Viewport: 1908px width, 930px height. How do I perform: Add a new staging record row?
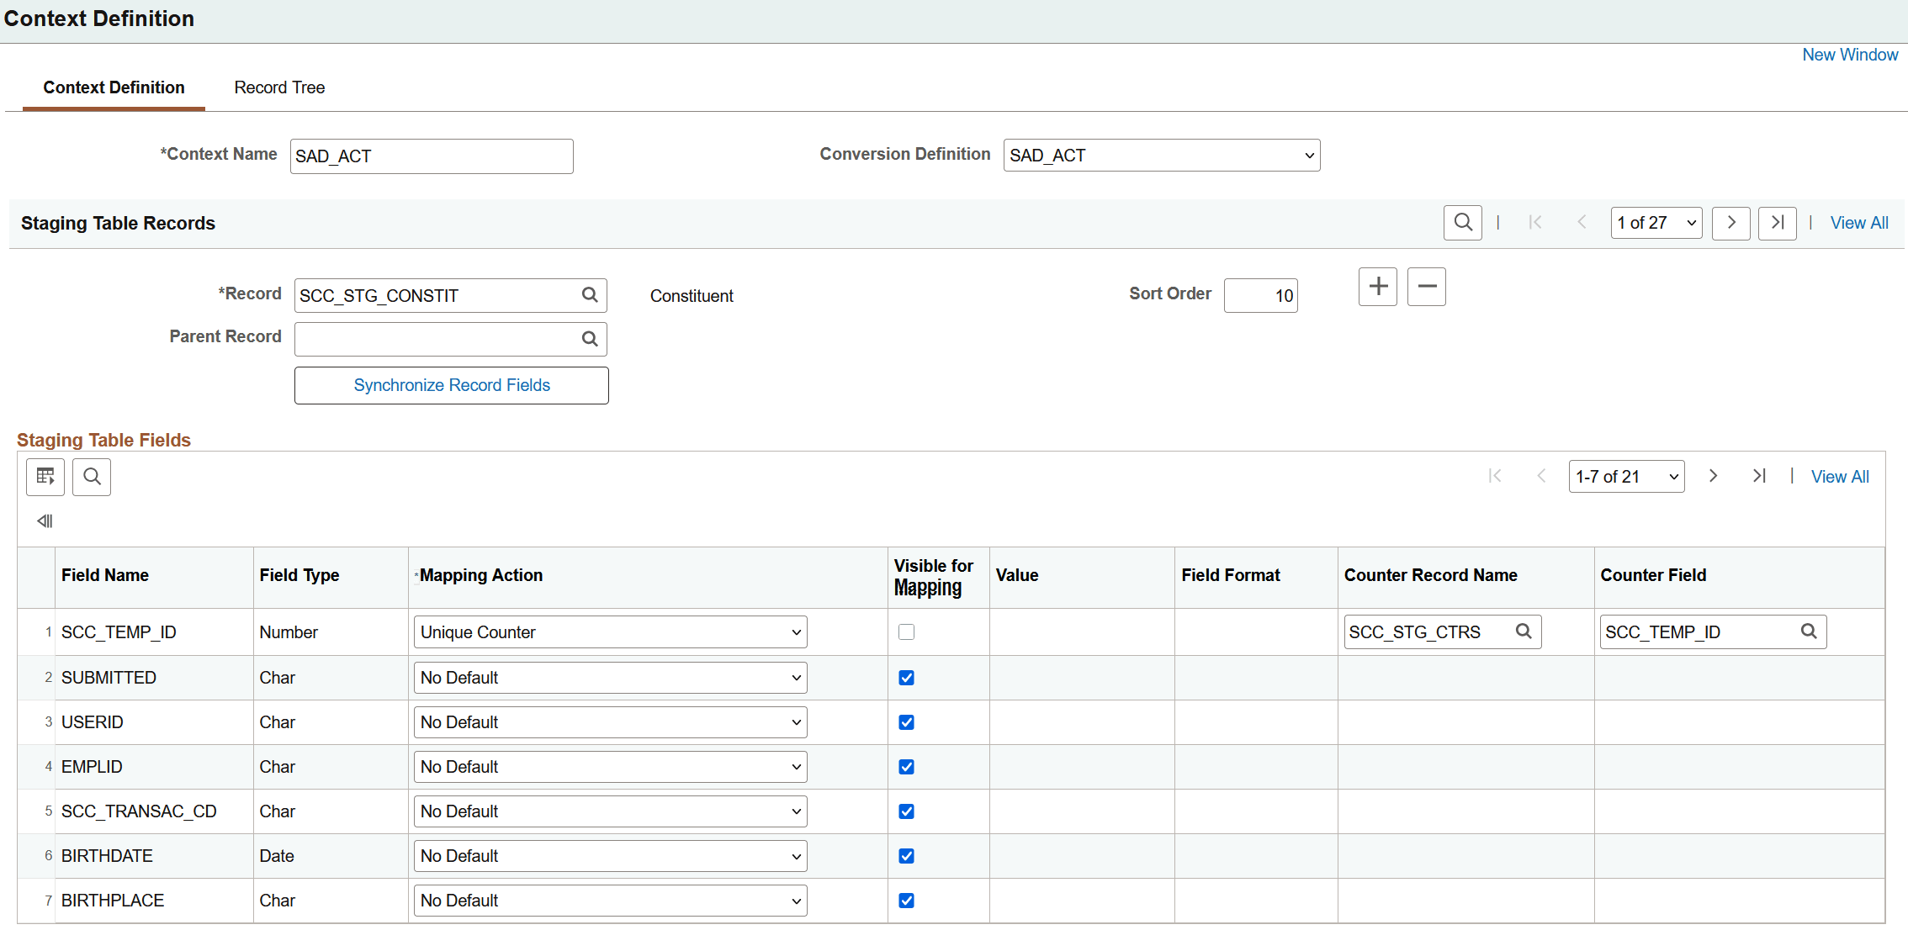pos(1377,287)
